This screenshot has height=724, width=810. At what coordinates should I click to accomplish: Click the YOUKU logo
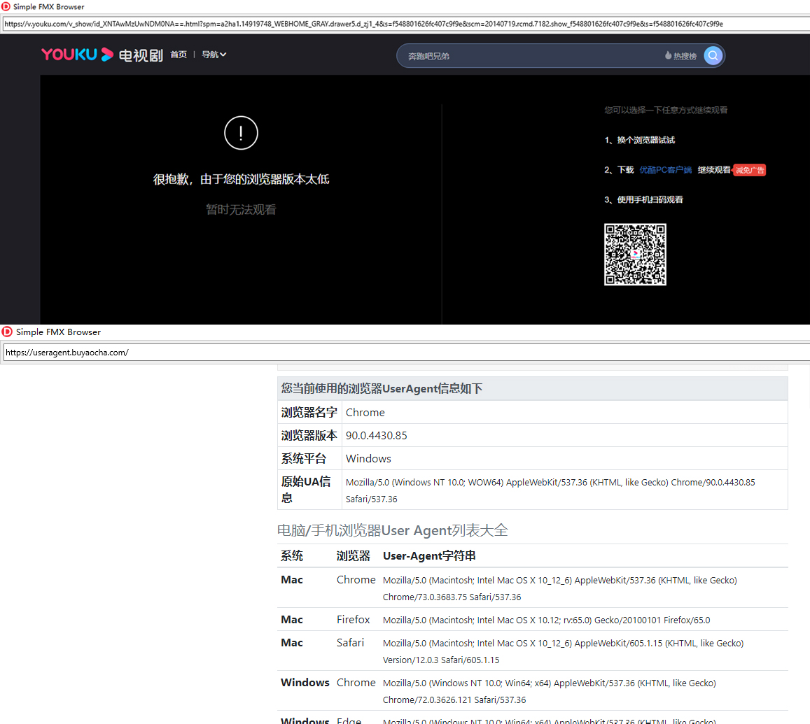pos(77,54)
